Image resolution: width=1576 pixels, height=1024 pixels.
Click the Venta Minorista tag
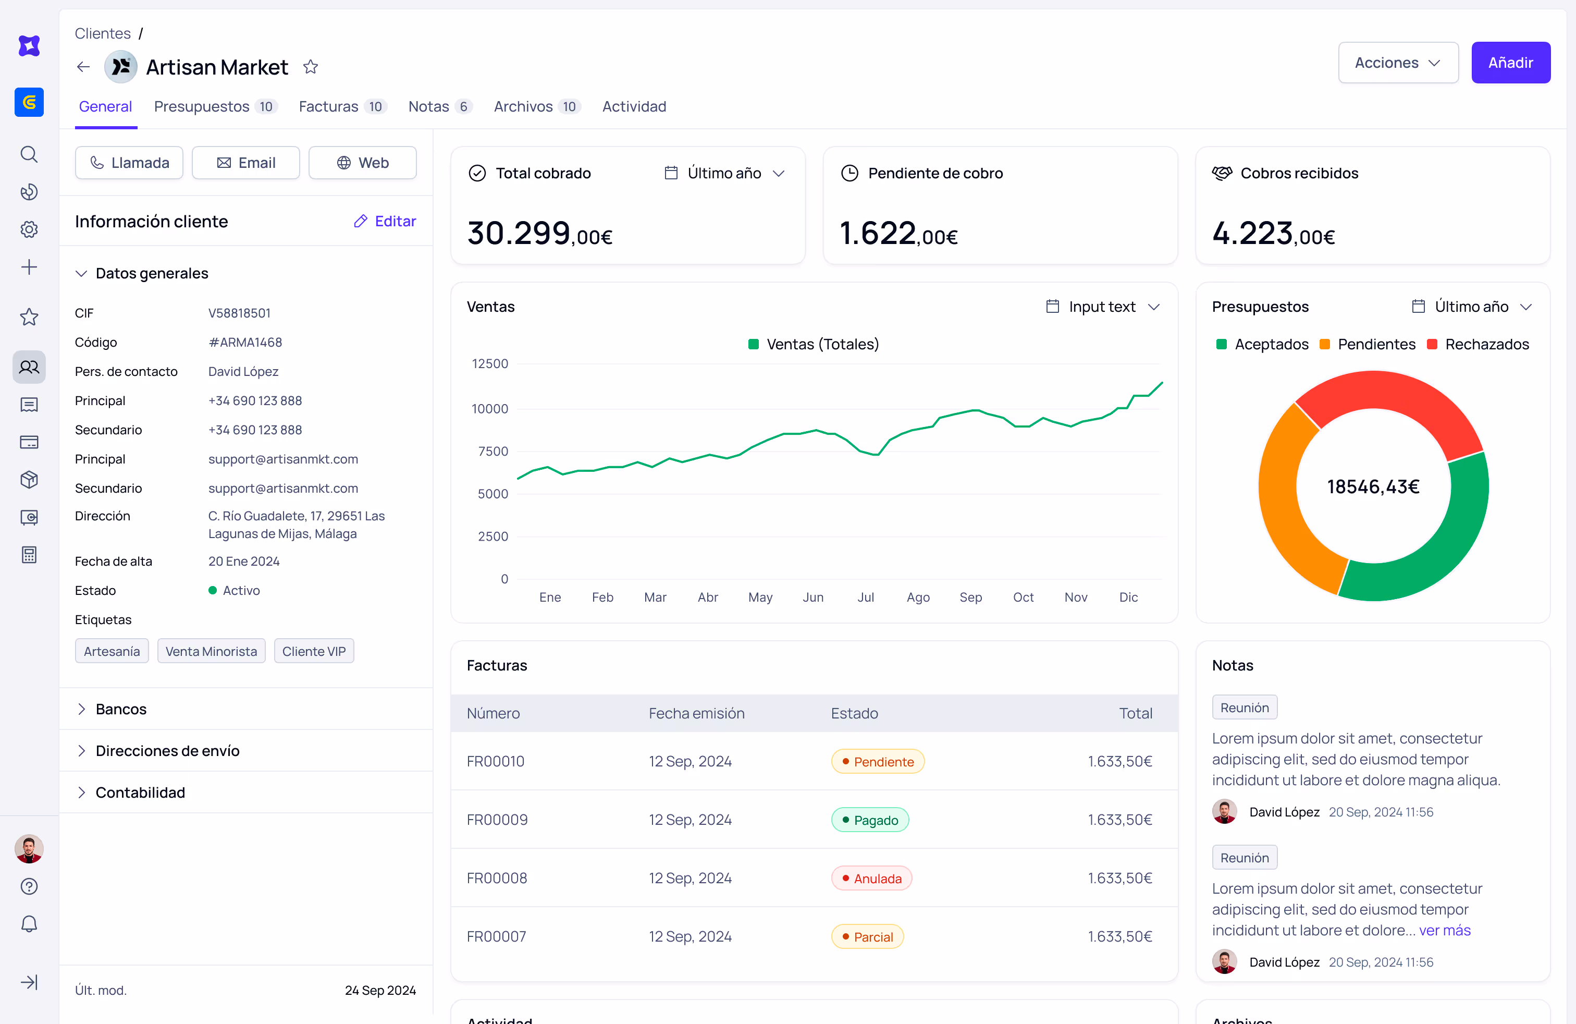tap(211, 651)
